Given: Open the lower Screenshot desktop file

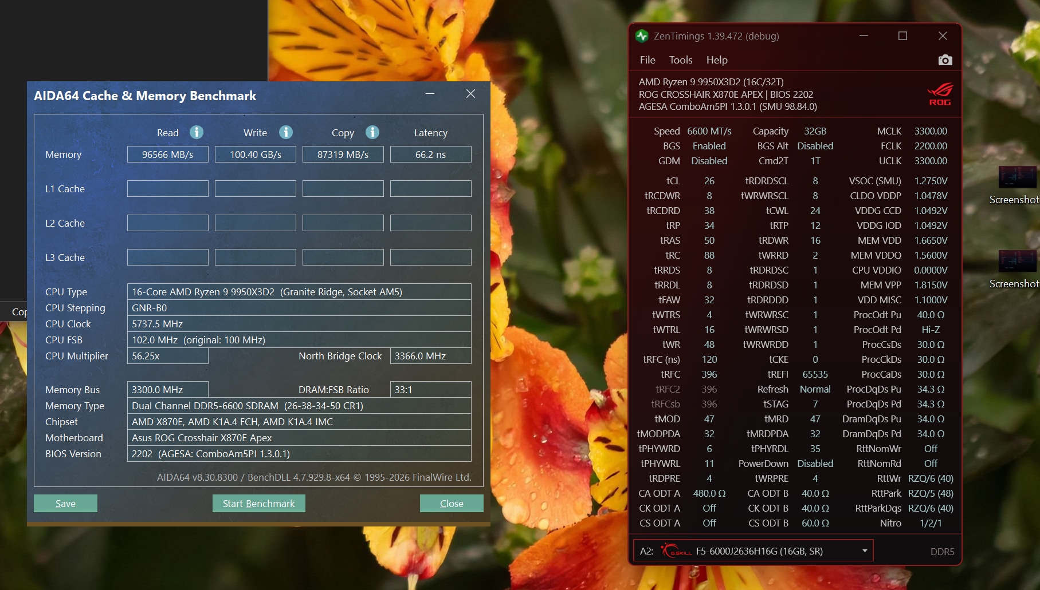Looking at the screenshot, I should 1017,270.
